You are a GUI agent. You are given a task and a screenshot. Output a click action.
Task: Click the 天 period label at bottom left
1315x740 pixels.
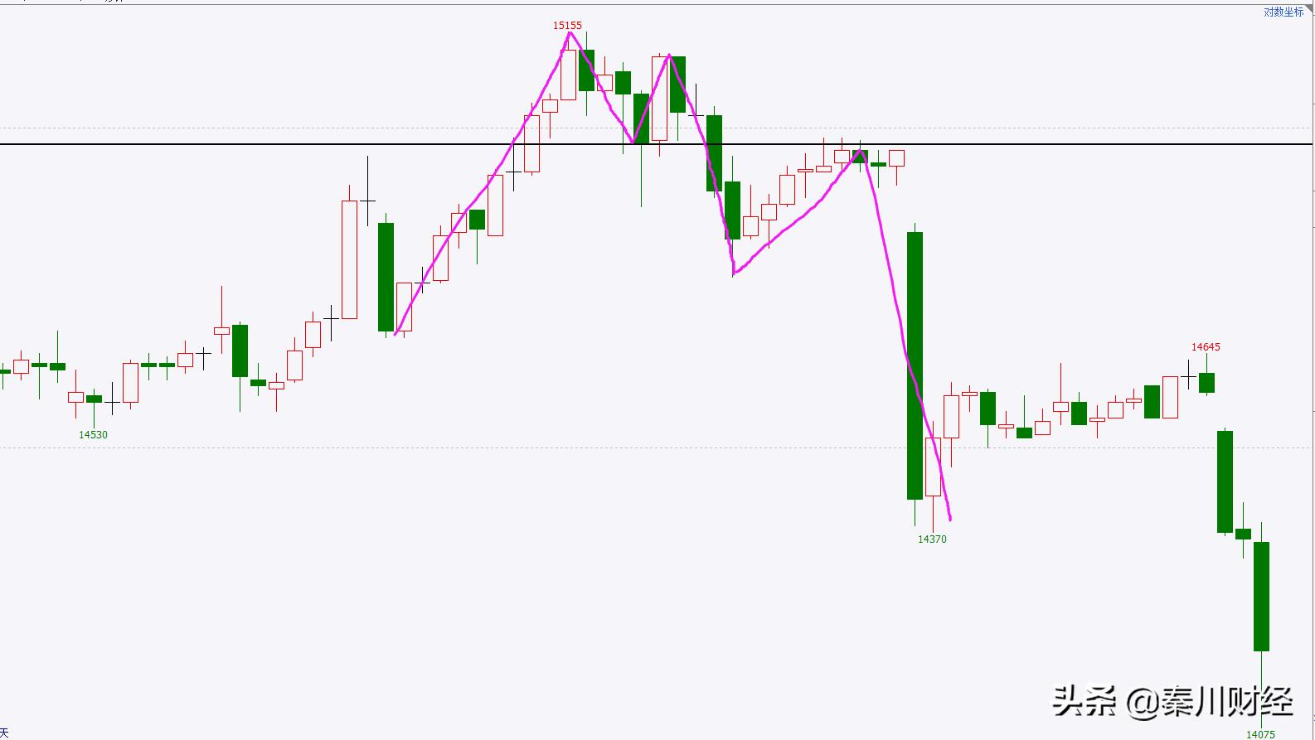coord(4,733)
